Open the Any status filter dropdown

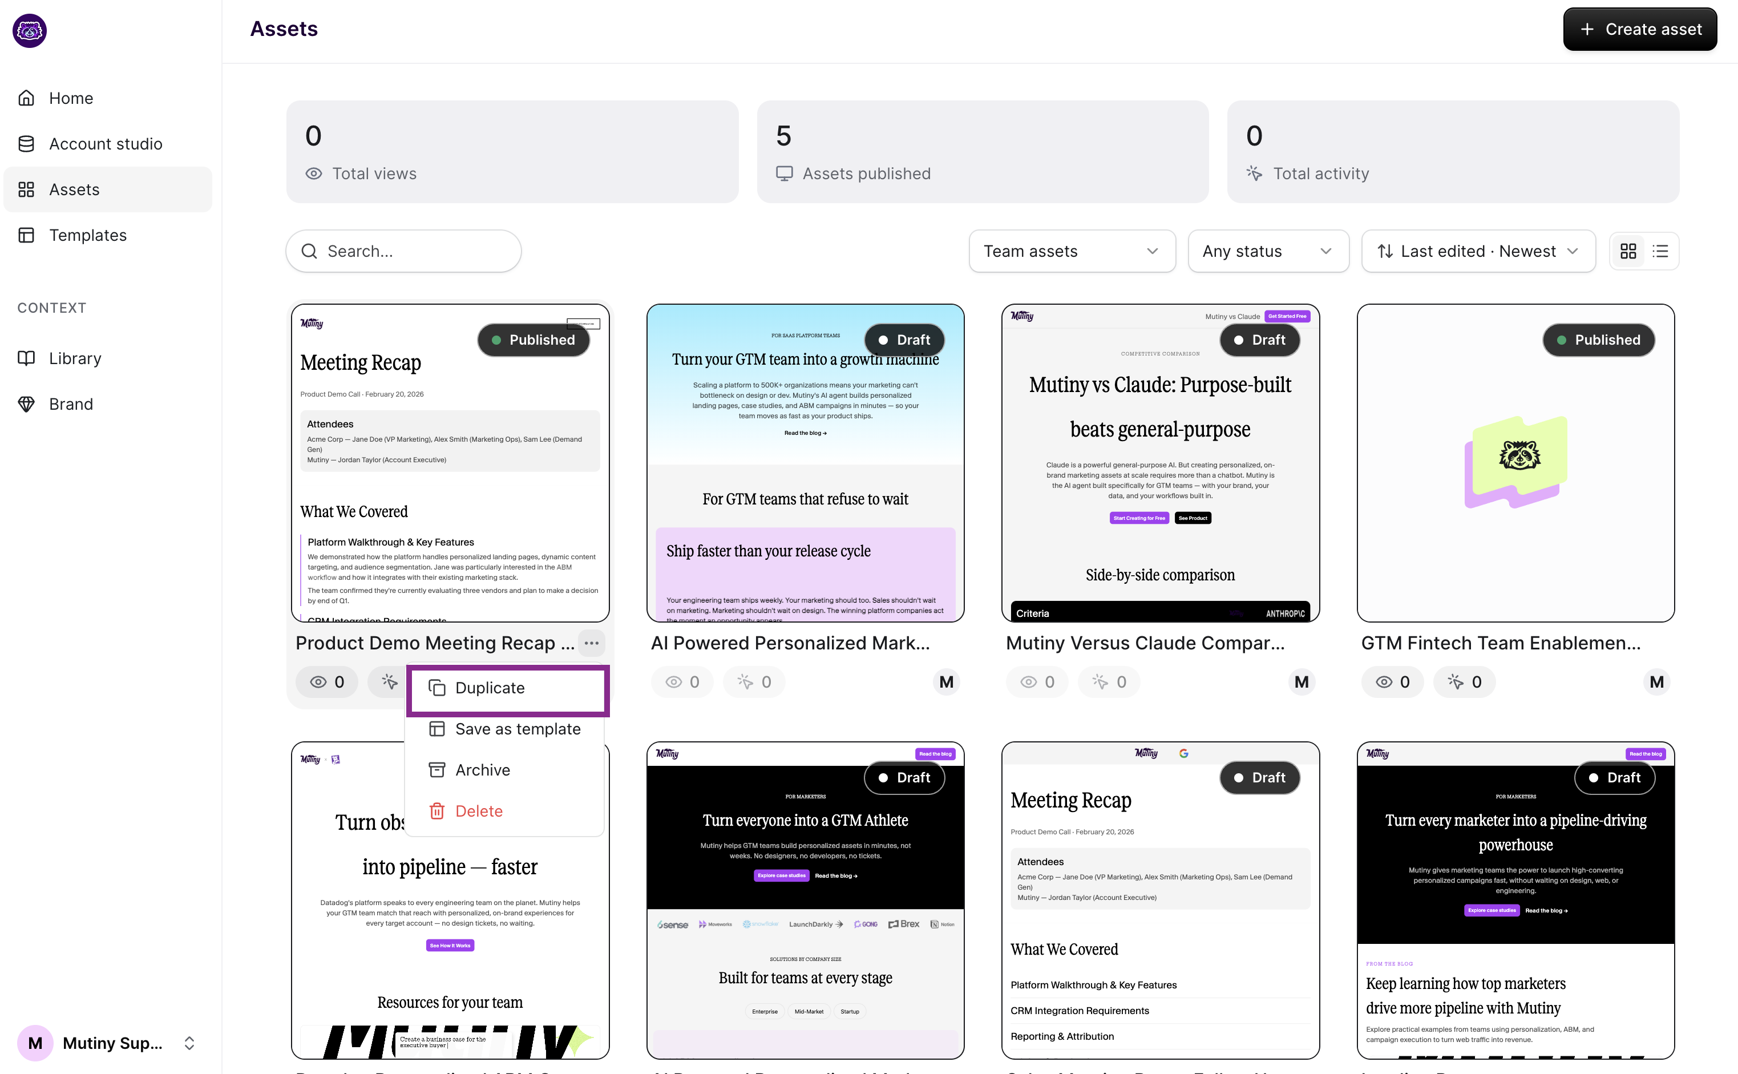pyautogui.click(x=1268, y=251)
